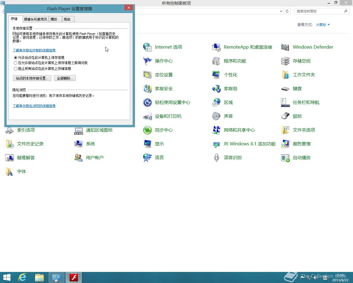The height and width of the screenshot is (283, 353).
Task: Open the 自动播放 item
Action: point(296,158)
